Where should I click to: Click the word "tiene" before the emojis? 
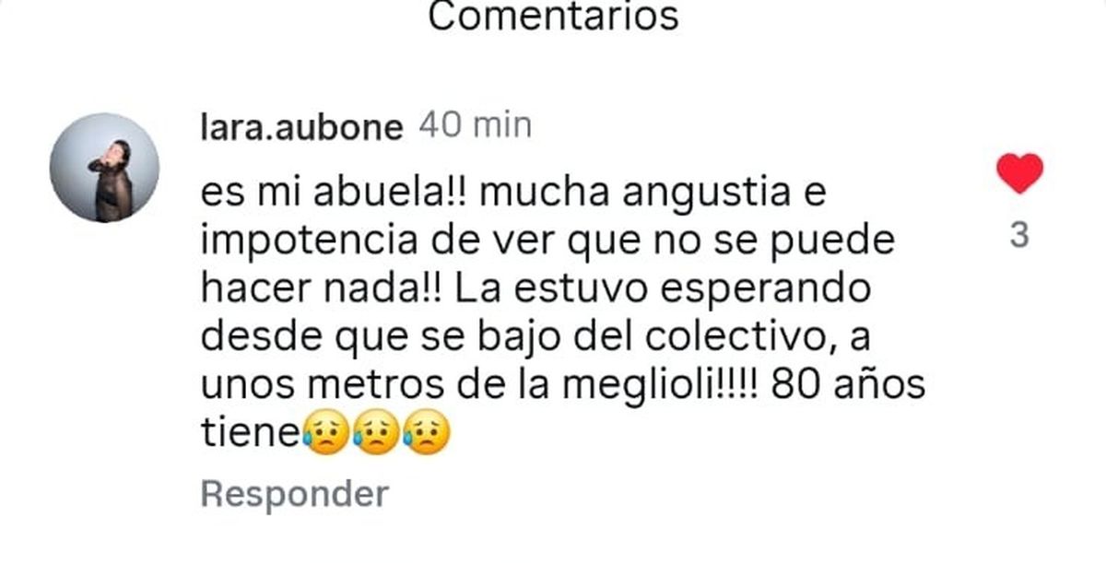pos(251,430)
